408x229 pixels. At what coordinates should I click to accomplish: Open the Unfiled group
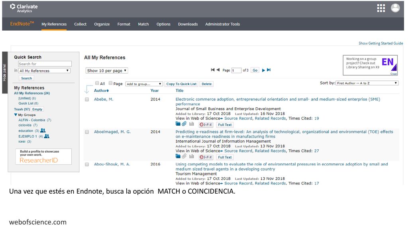click(27, 99)
